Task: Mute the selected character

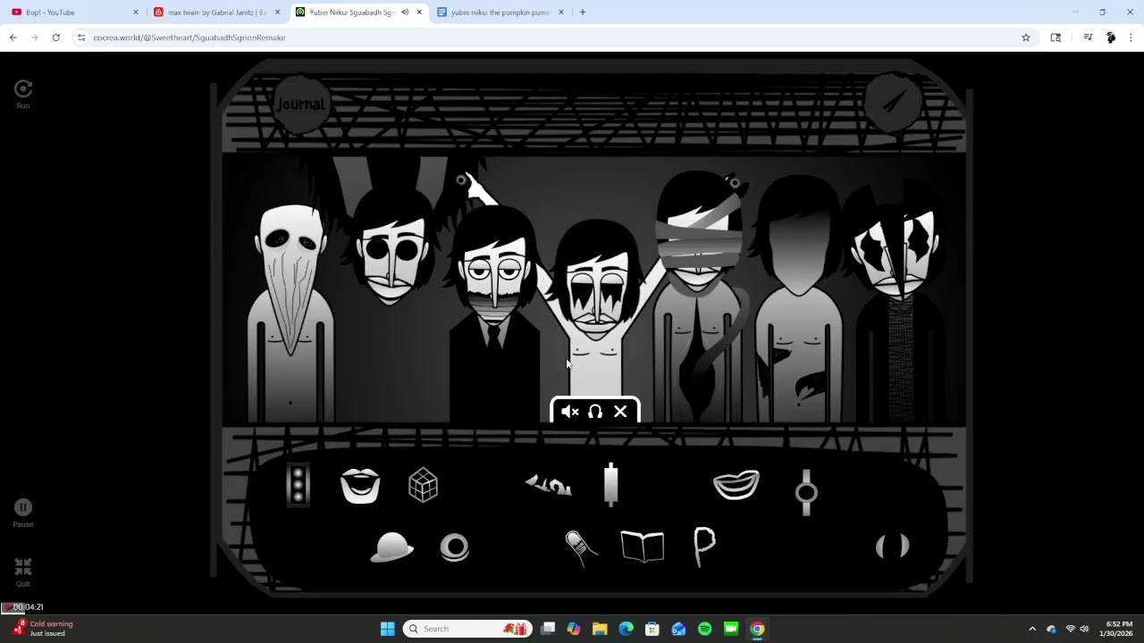Action: point(569,412)
